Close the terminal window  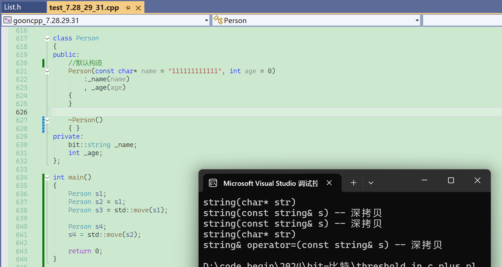pos(478,180)
